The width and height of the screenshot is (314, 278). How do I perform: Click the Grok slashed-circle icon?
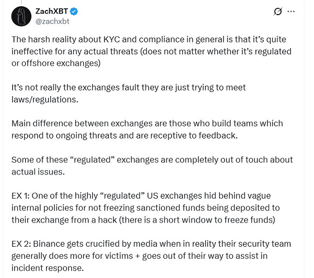click(x=278, y=11)
